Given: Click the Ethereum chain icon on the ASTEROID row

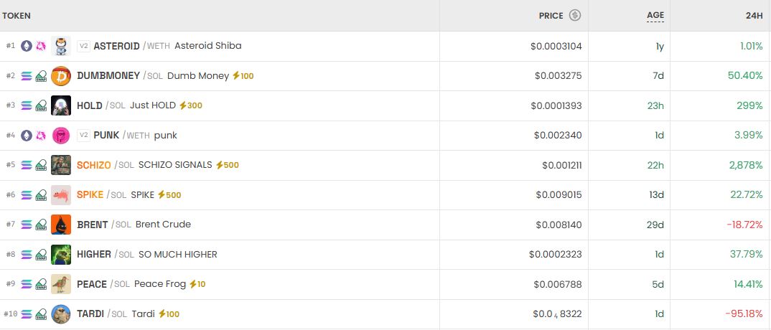Looking at the screenshot, I should [27, 46].
